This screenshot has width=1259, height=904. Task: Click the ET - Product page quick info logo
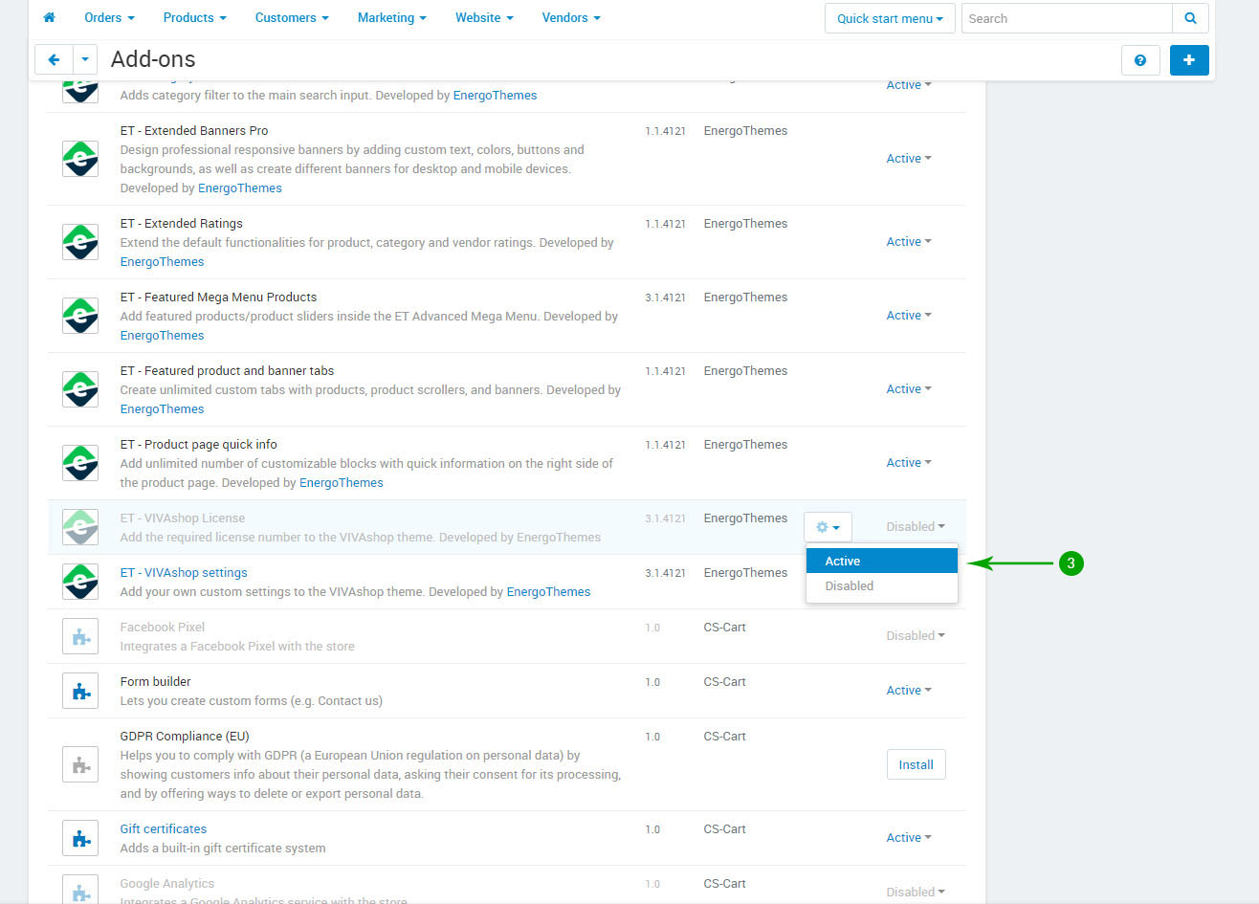point(80,463)
